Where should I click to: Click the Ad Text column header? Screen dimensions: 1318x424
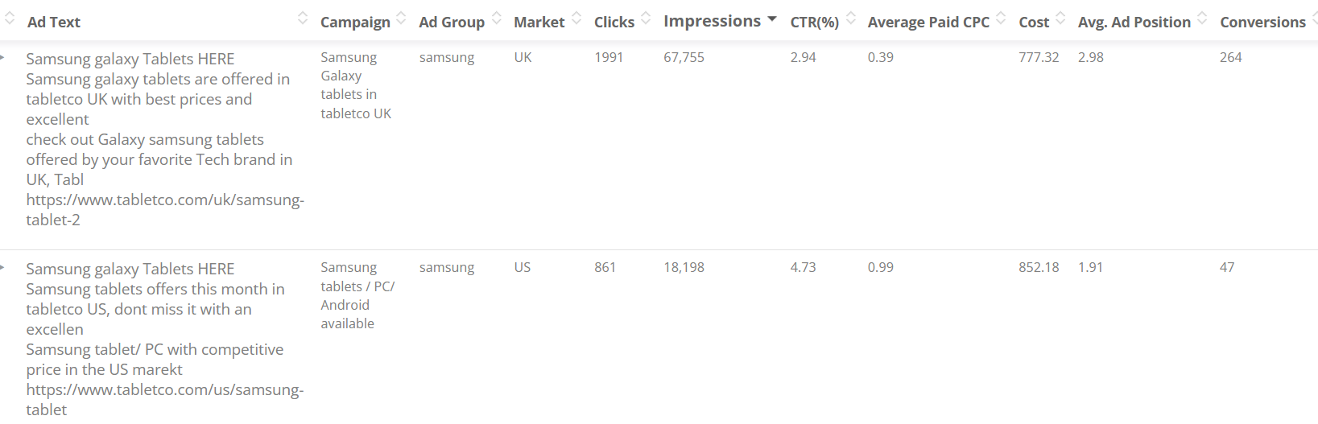[x=54, y=23]
